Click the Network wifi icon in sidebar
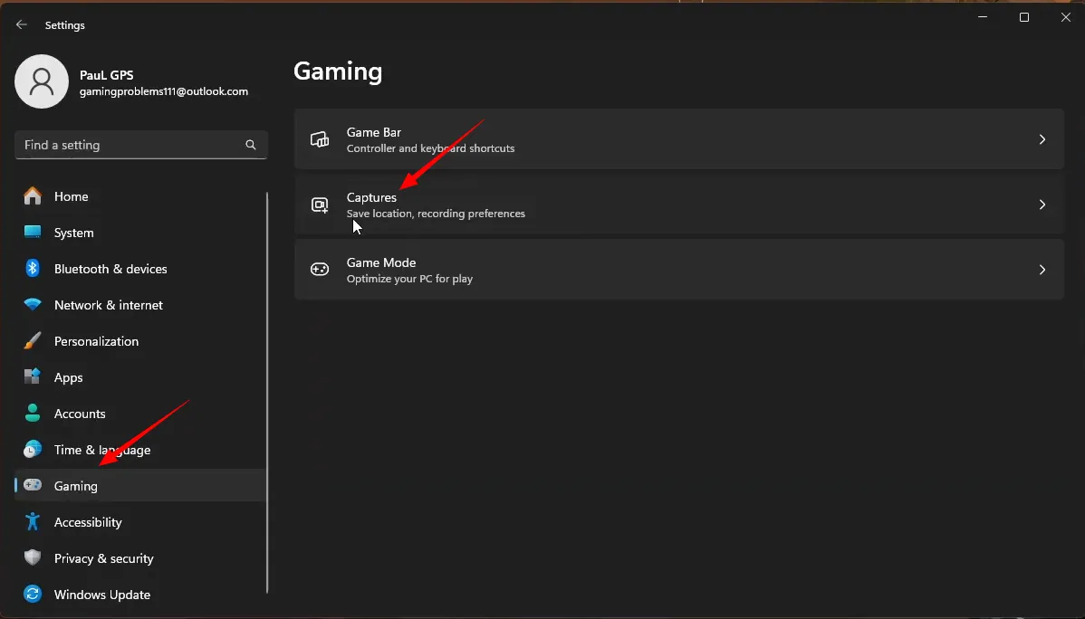Screen dimensions: 1085x619 click(x=33, y=305)
